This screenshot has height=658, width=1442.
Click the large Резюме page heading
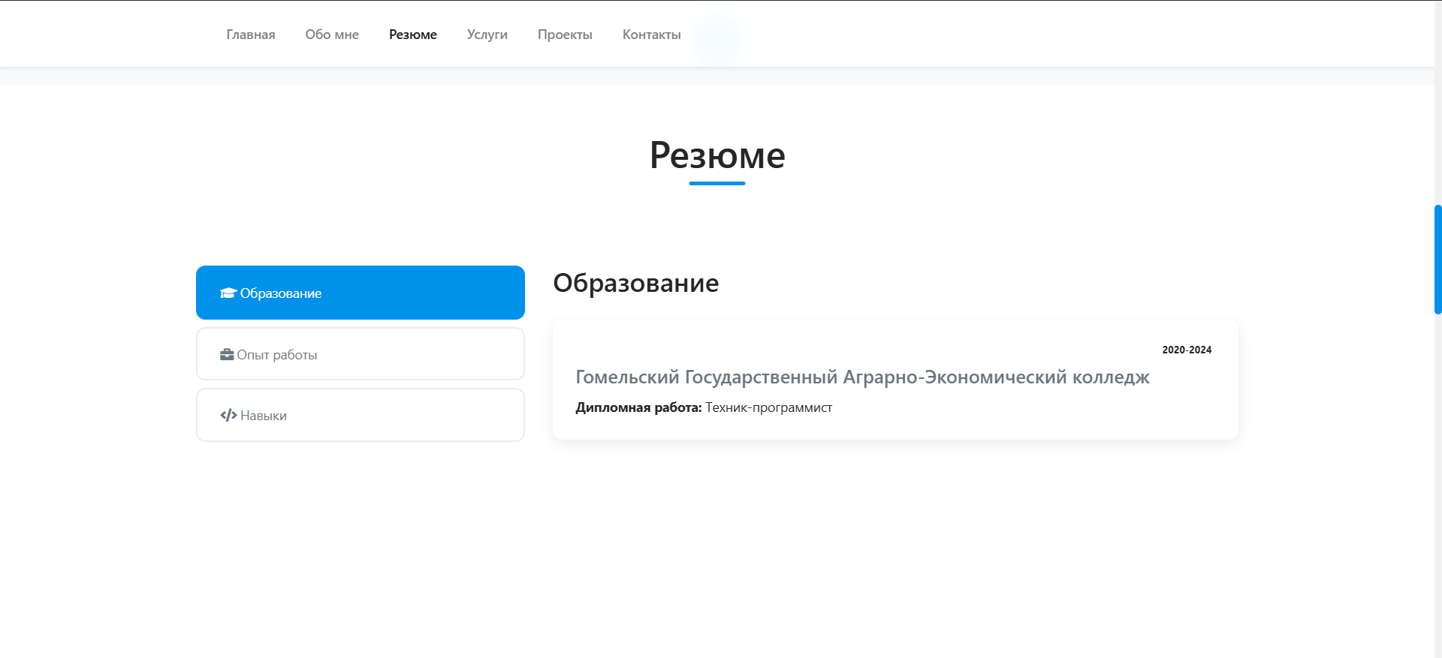coord(717,155)
